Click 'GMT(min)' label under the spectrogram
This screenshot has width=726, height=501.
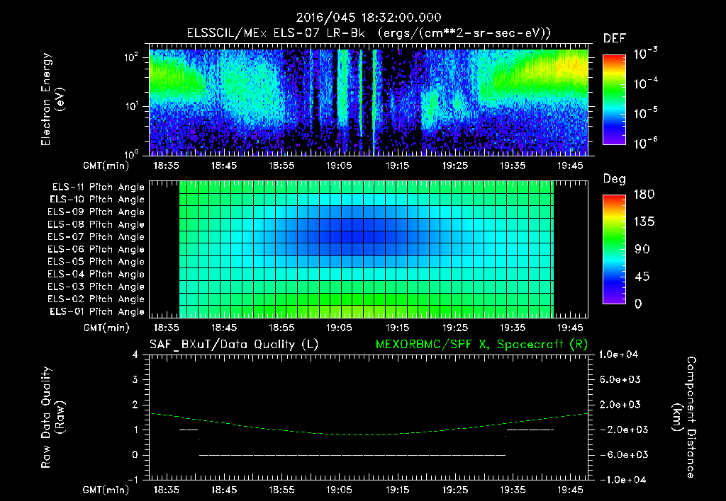[106, 166]
